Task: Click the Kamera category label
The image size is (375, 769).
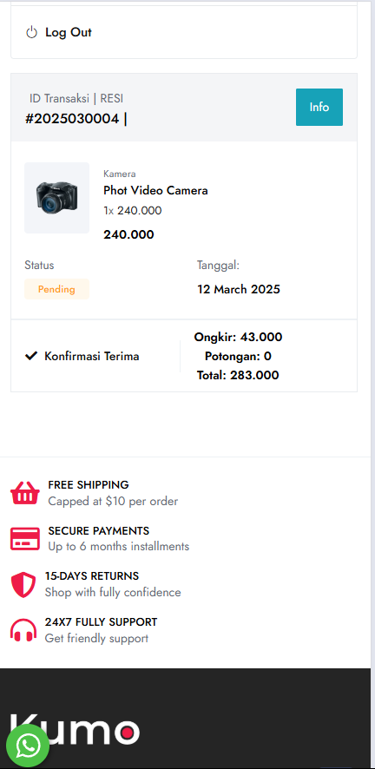Action: [120, 174]
